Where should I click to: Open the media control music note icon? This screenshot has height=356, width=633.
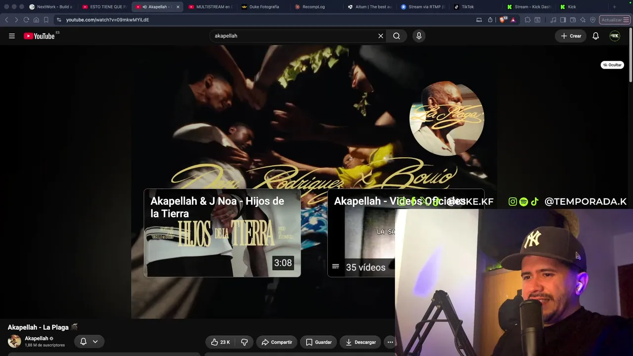pos(553,20)
